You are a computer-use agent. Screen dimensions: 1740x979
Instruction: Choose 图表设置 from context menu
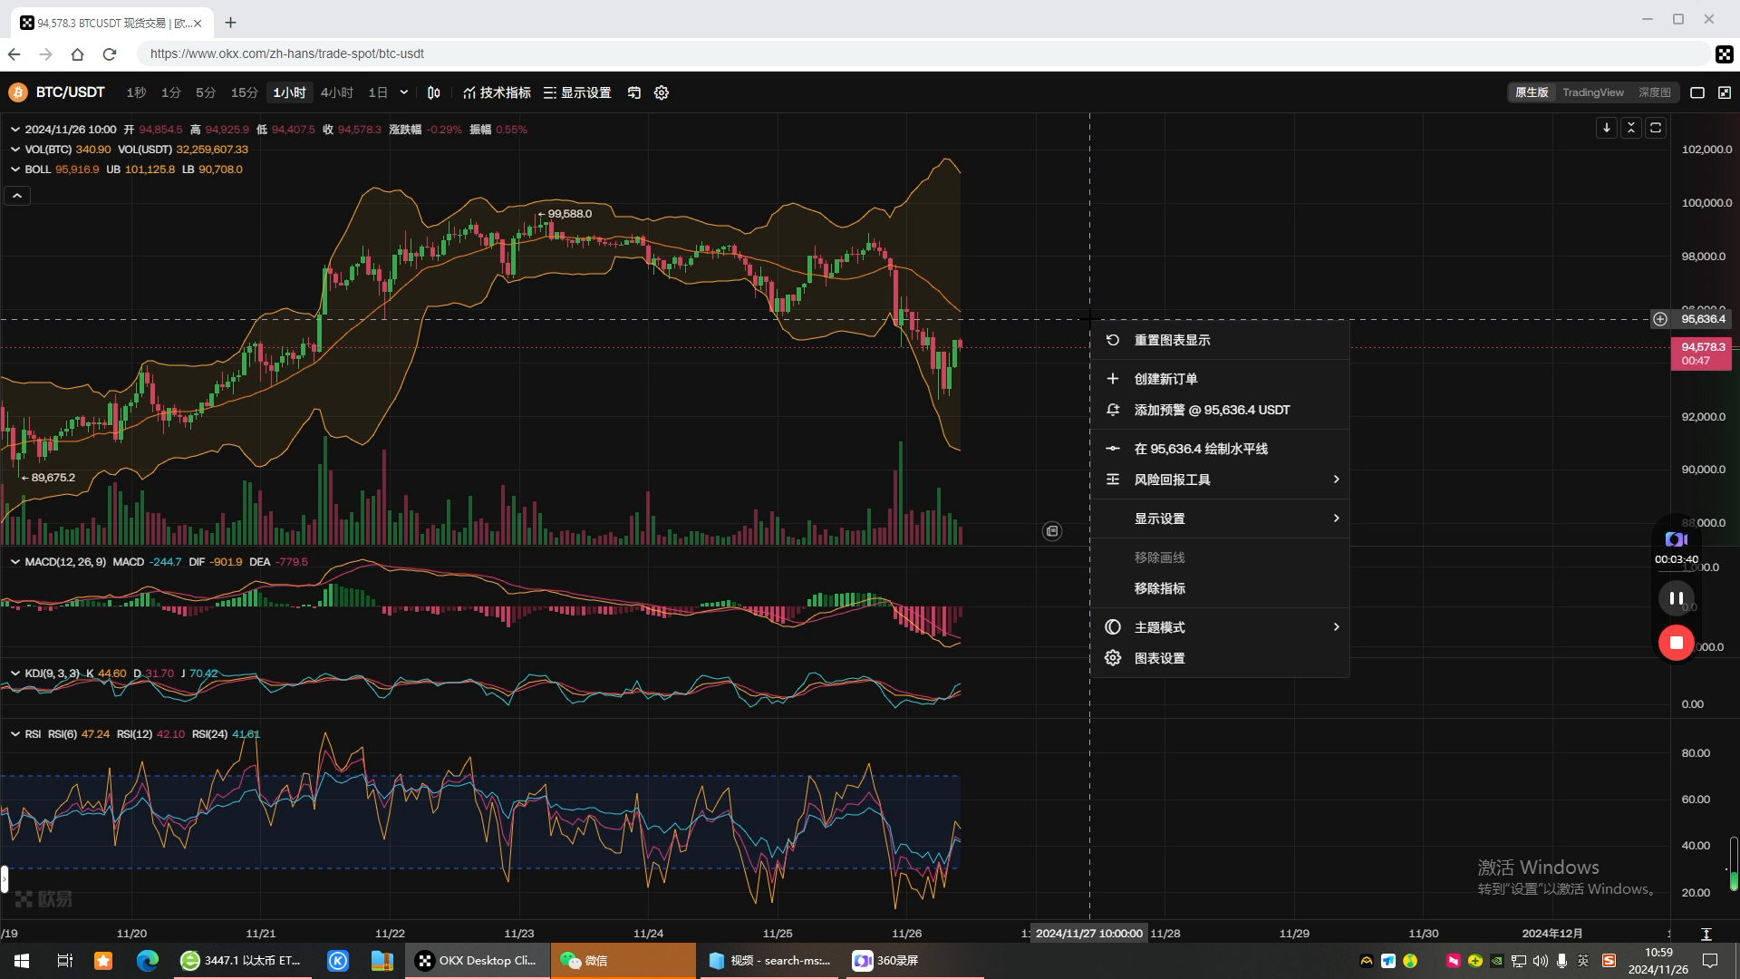(1220, 658)
